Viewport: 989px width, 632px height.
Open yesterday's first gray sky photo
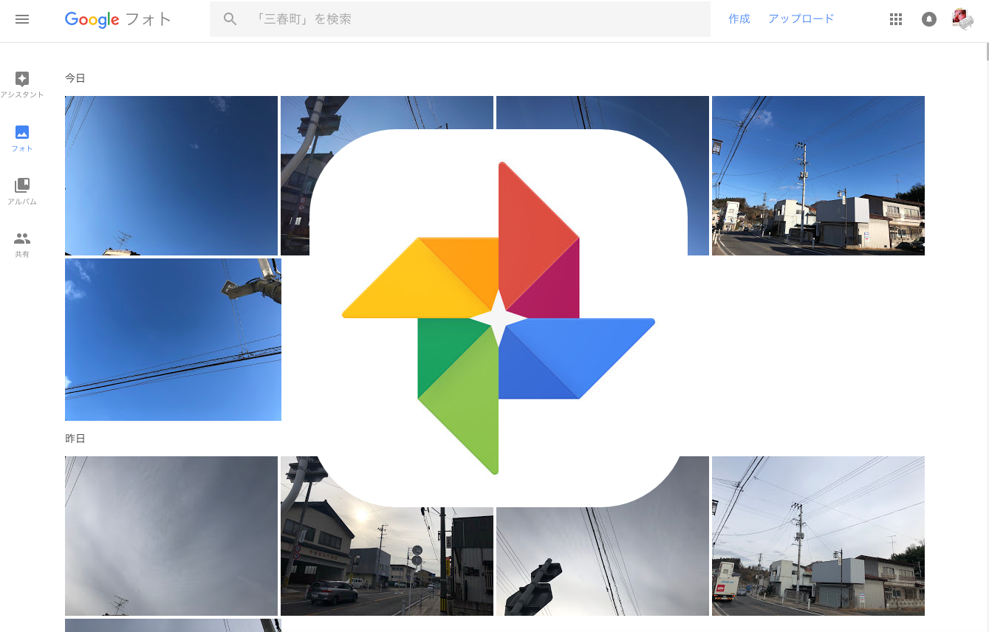click(x=171, y=536)
